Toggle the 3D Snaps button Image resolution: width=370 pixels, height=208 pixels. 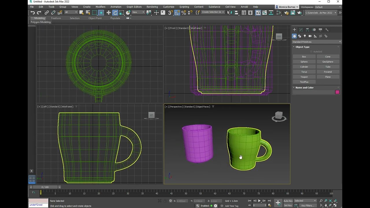point(171,12)
